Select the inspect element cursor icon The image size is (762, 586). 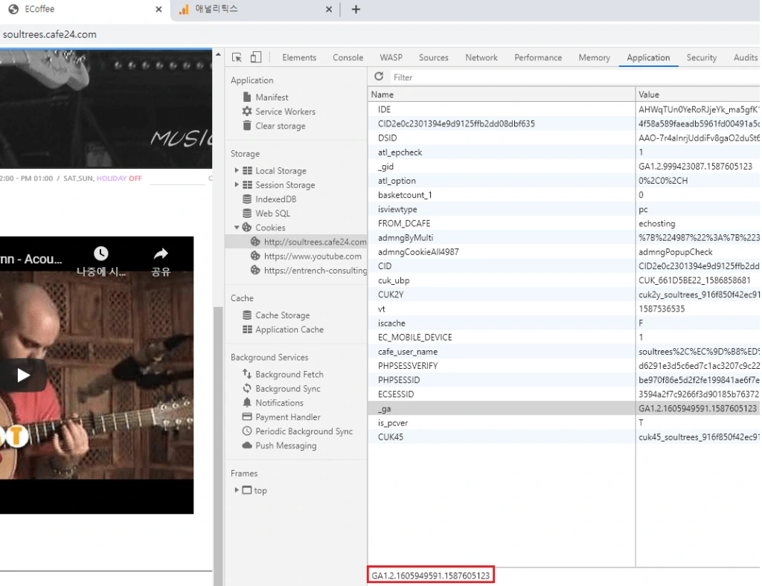[x=237, y=57]
